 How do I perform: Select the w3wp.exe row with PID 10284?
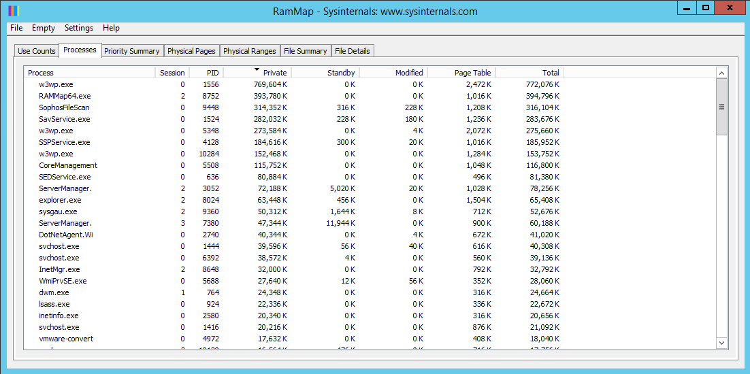pos(294,154)
